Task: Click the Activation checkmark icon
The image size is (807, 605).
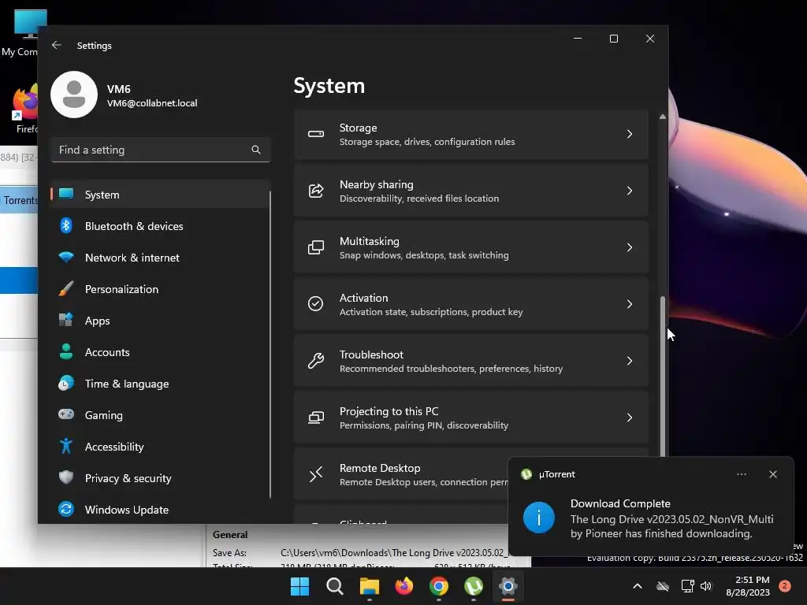Action: pyautogui.click(x=315, y=303)
